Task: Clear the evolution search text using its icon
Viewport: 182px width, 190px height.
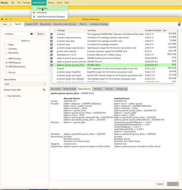Action: pos(31,34)
